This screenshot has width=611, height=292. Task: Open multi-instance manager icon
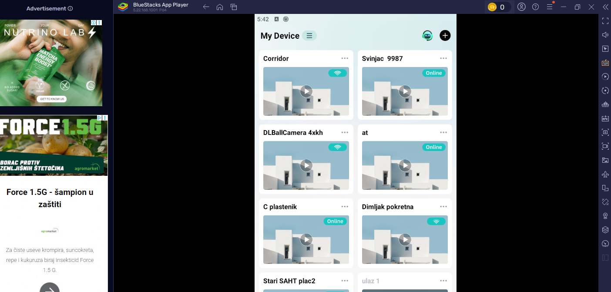click(x=605, y=104)
